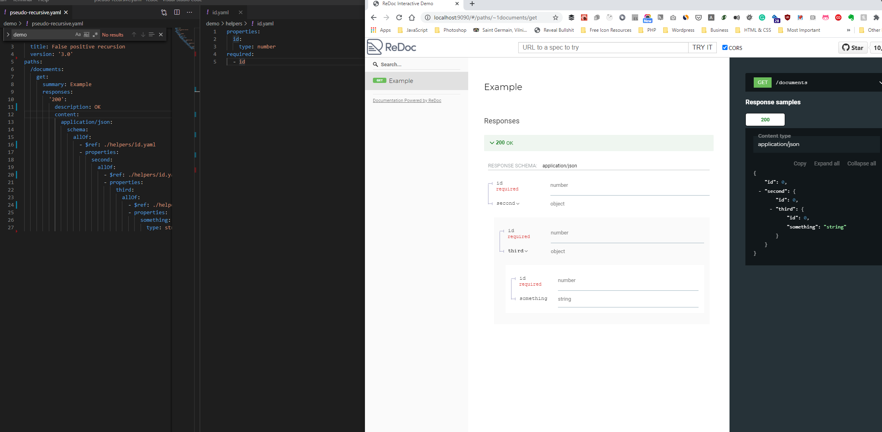Go to previous match arrow
This screenshot has height=432, width=882.
[134, 35]
